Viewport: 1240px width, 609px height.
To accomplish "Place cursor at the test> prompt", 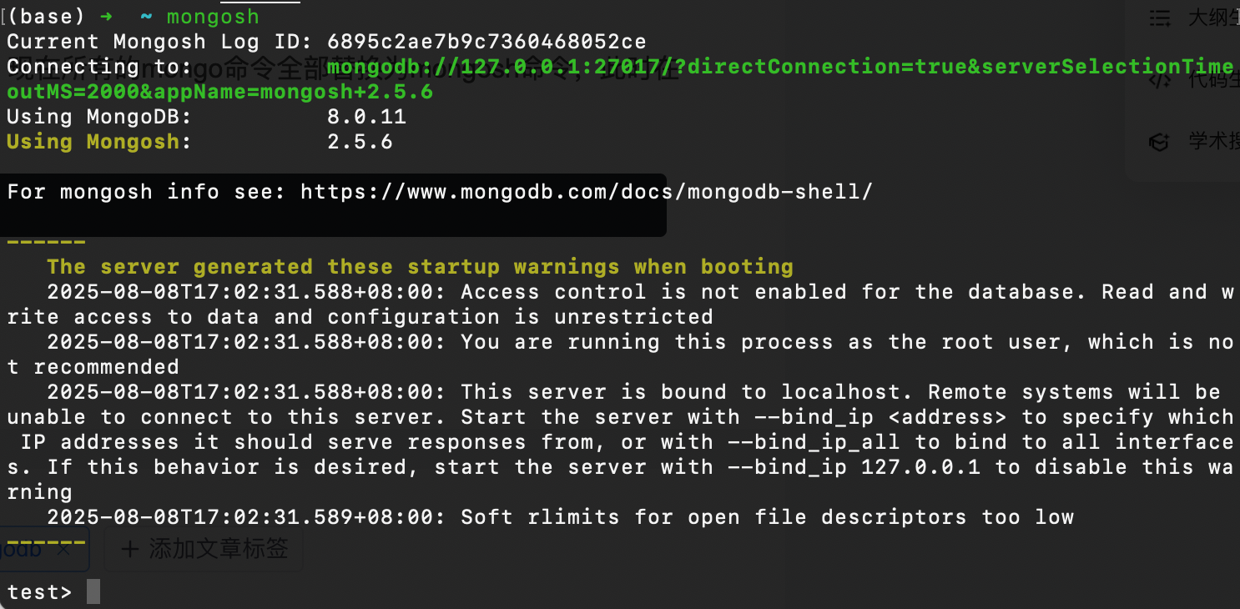I will click(x=39, y=592).
